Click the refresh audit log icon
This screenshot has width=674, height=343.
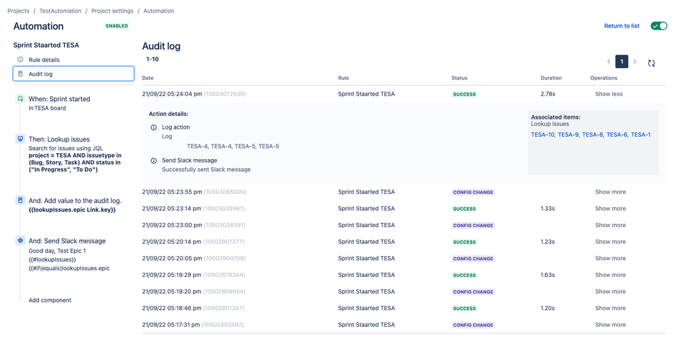pyautogui.click(x=651, y=63)
